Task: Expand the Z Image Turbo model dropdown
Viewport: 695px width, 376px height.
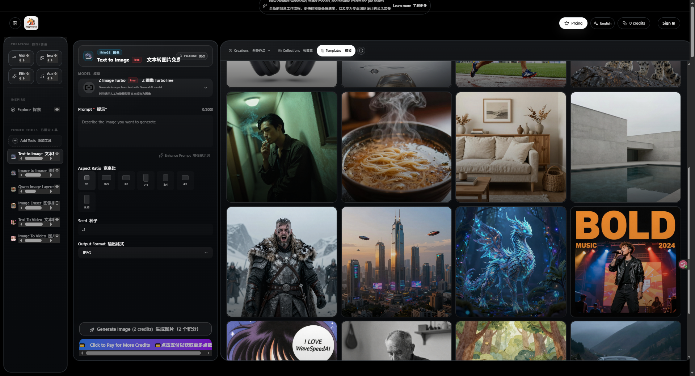Action: (x=206, y=88)
